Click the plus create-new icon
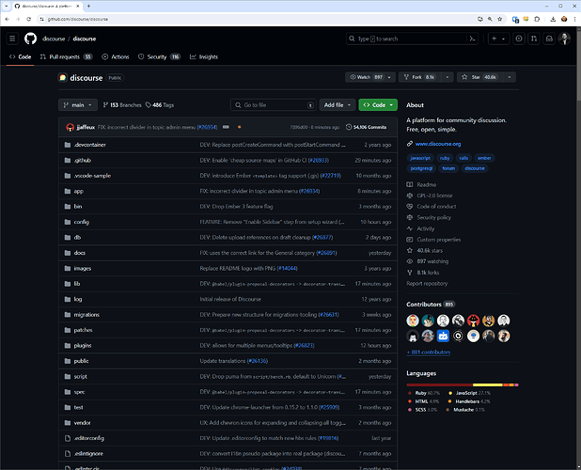 (494, 39)
